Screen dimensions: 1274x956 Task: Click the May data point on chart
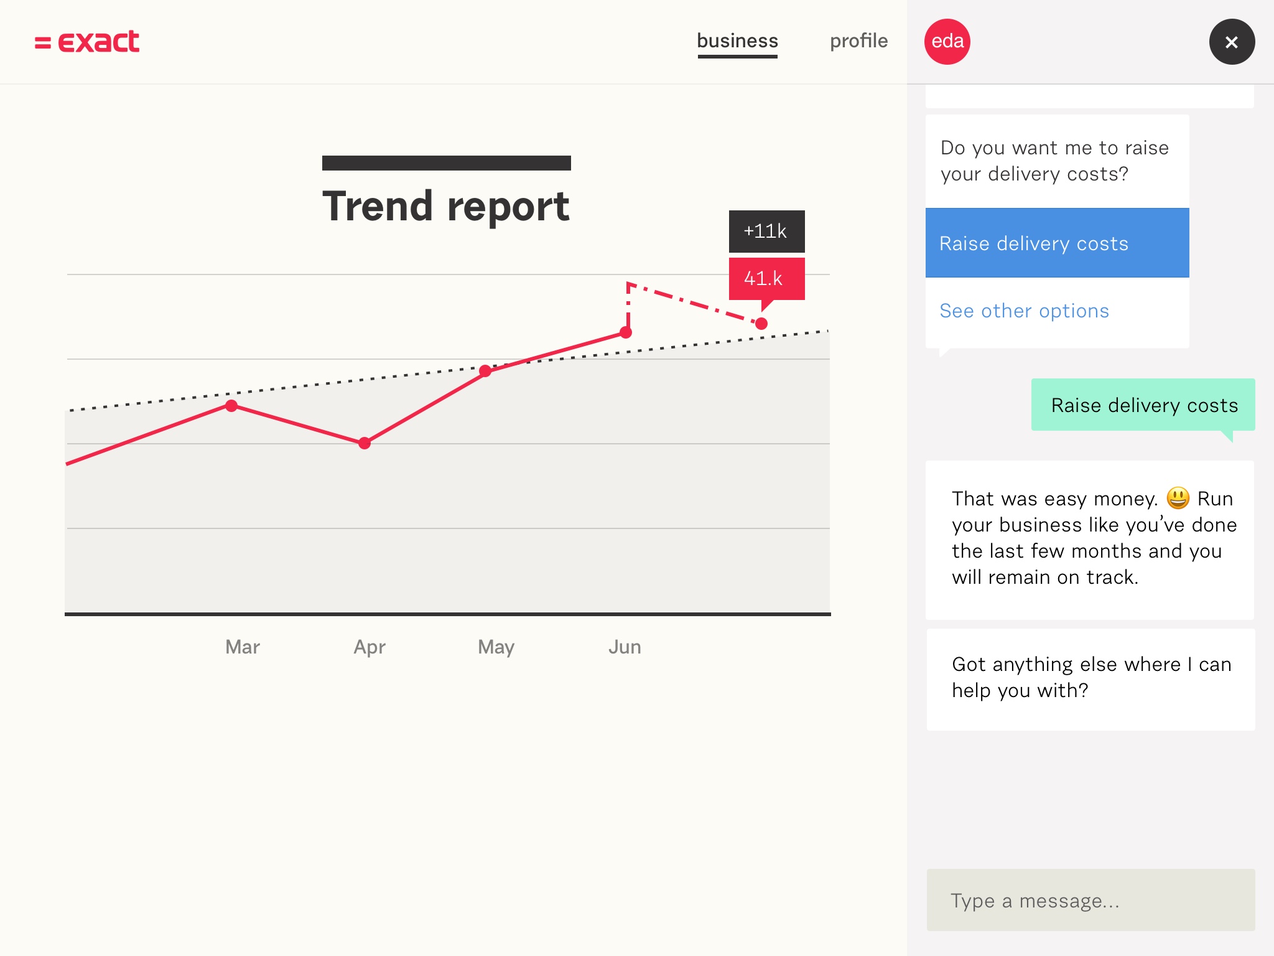485,372
